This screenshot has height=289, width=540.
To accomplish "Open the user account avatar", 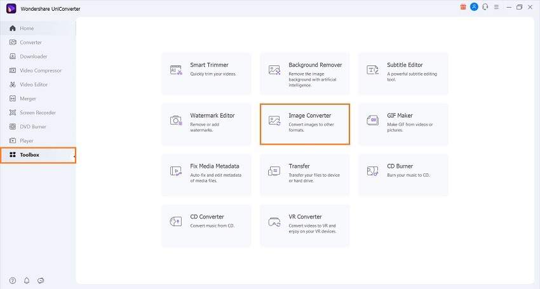I will (474, 7).
